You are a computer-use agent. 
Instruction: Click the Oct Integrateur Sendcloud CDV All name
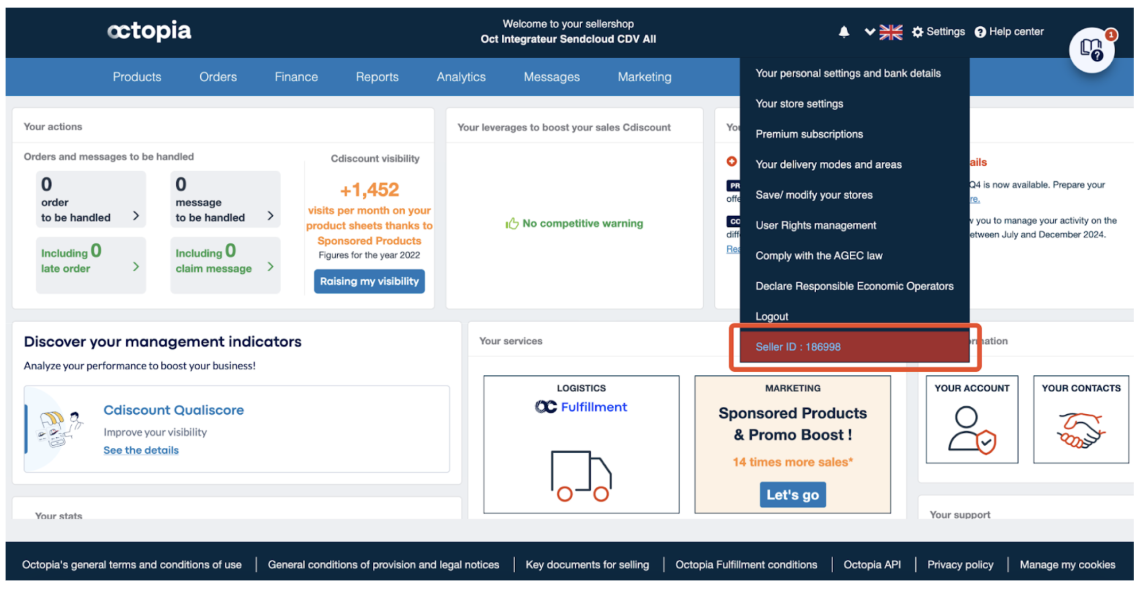(568, 39)
